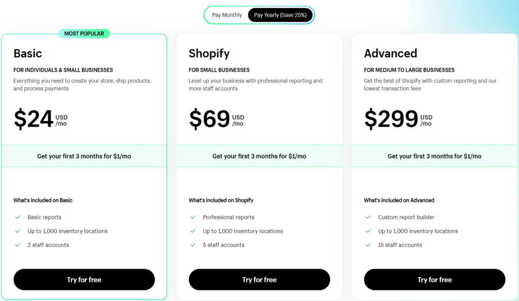The height and width of the screenshot is (301, 519).
Task: Click the checkmark beside 5 staff accounts
Action: (193, 245)
